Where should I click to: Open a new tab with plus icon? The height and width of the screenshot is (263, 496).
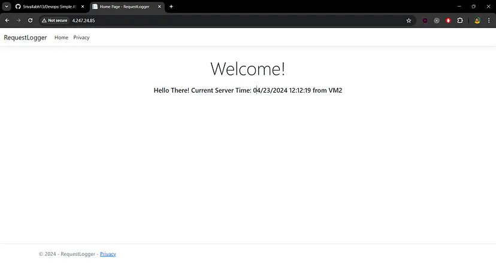point(171,7)
